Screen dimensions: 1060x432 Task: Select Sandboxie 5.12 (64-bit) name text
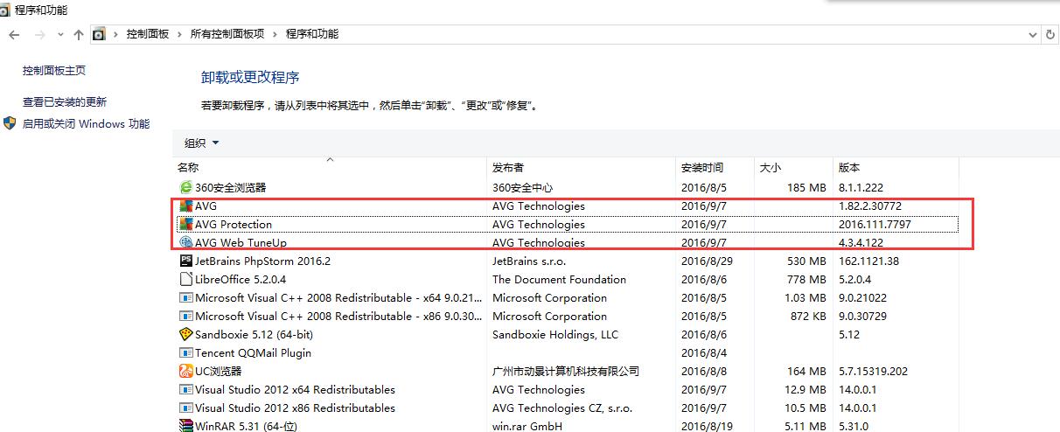pos(254,335)
